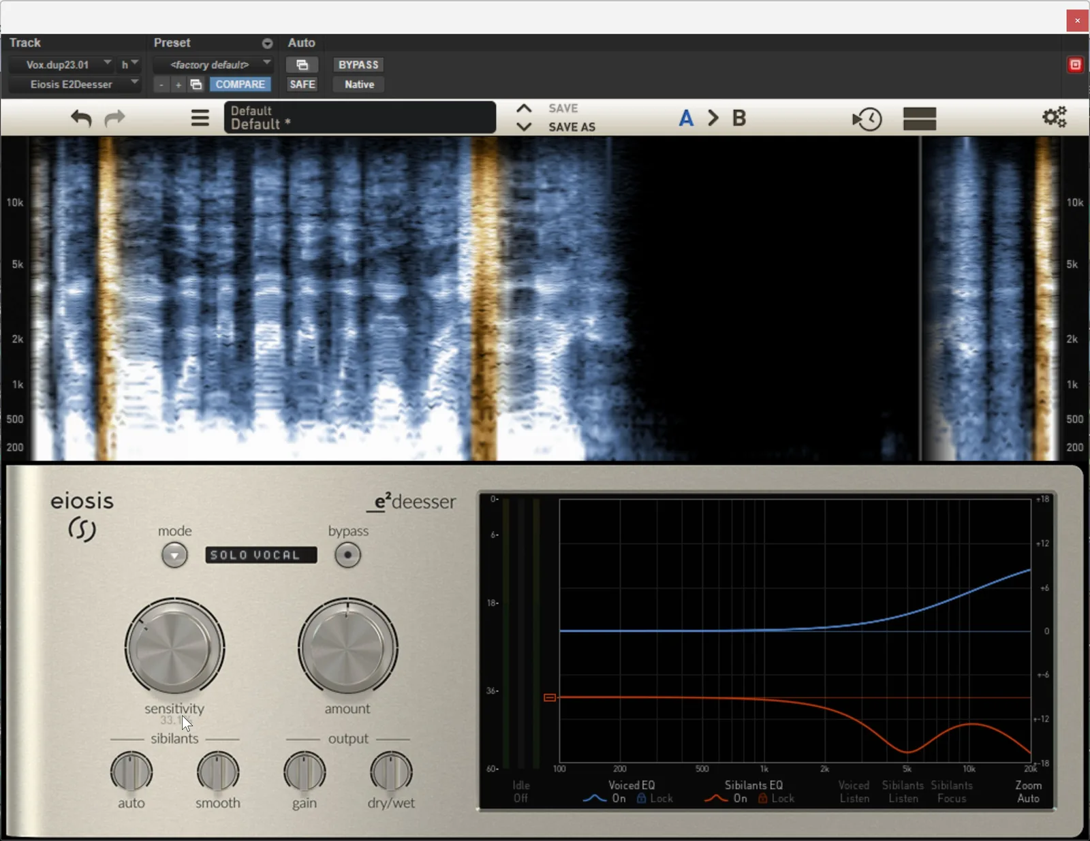This screenshot has width=1090, height=841.
Task: Select the orange sibilants EQ band handle
Action: pyautogui.click(x=550, y=697)
